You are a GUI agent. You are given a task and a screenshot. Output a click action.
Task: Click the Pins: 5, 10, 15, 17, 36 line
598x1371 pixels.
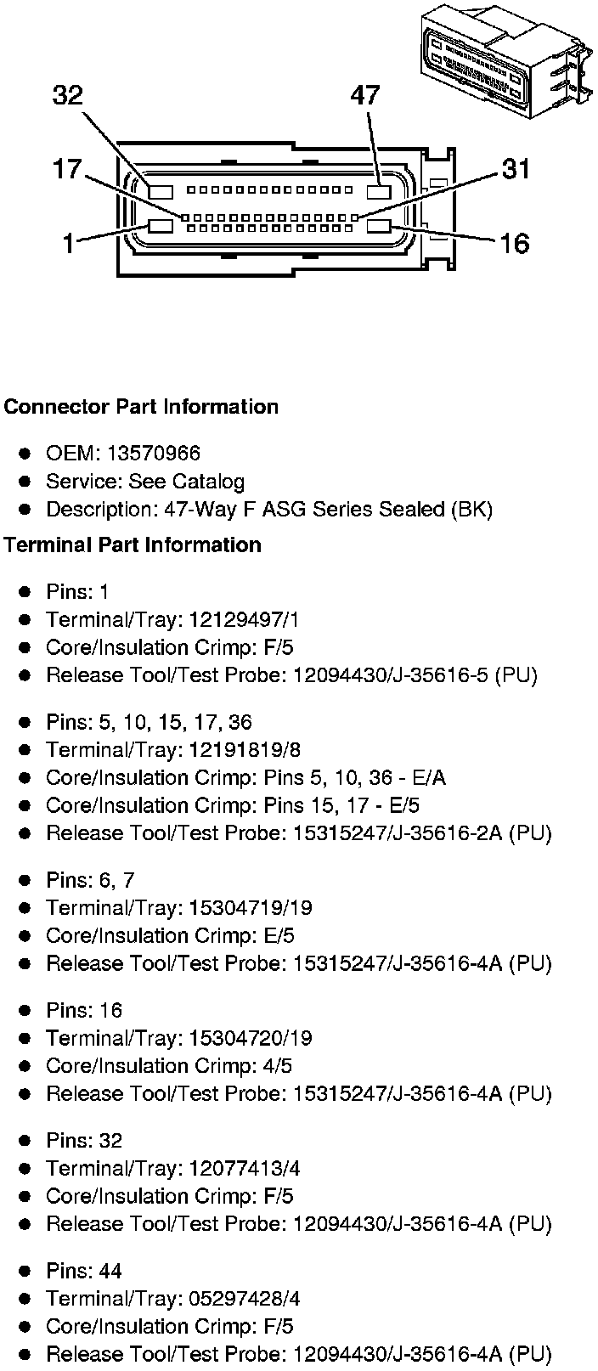pos(149,722)
